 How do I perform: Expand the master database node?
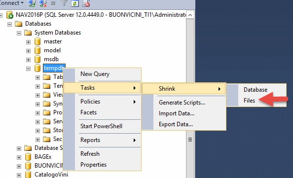coord(28,42)
